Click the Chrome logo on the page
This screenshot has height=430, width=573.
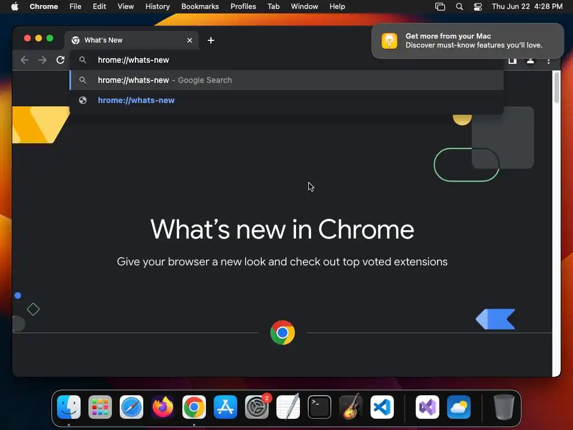(x=283, y=333)
